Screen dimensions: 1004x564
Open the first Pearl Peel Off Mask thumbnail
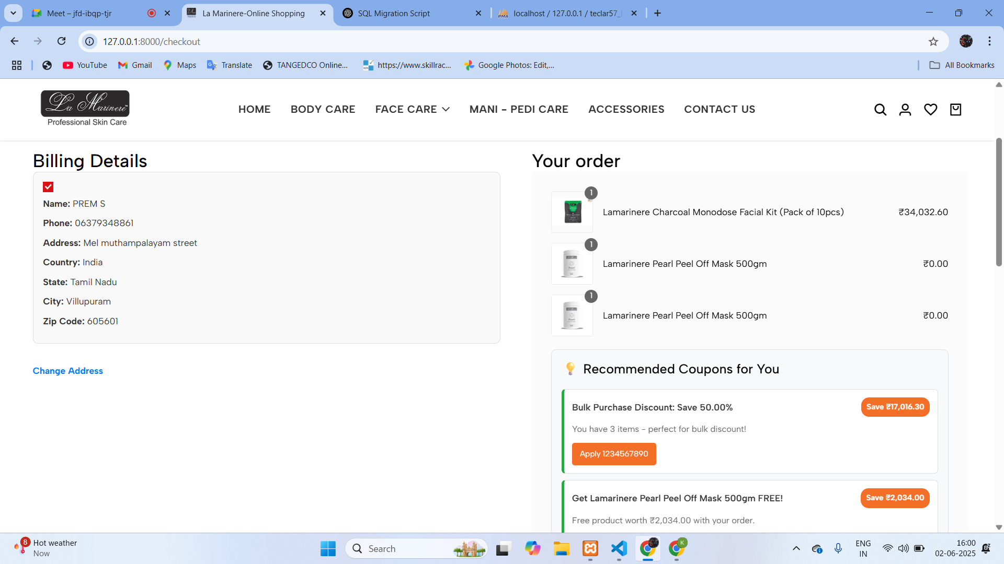pos(572,264)
